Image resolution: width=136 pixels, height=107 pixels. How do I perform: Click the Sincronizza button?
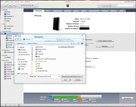(127, 98)
